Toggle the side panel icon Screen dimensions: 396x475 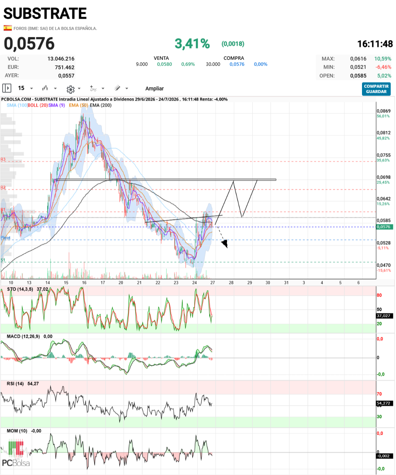7,88
